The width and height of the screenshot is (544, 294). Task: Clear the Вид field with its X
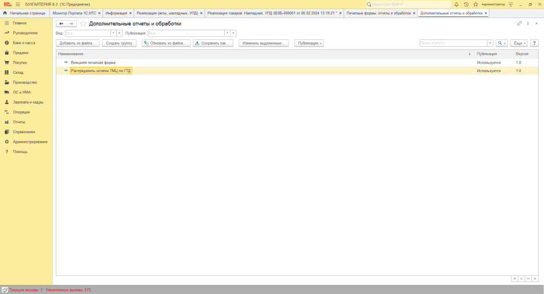(120, 33)
